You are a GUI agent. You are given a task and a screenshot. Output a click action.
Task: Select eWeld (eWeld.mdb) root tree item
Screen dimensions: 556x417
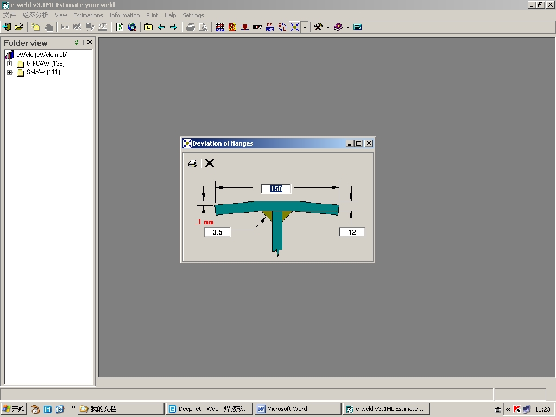pyautogui.click(x=42, y=55)
